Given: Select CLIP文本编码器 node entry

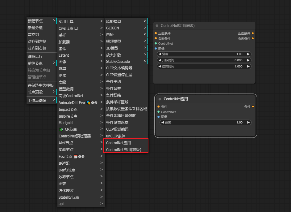Looking at the screenshot, I should (x=126, y=68).
